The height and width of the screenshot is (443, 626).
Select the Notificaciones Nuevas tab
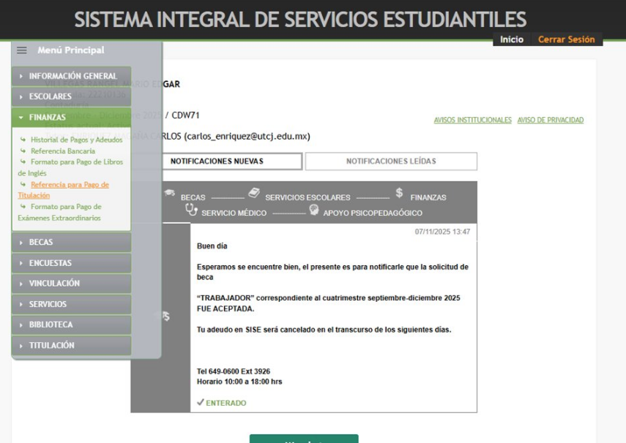point(217,161)
